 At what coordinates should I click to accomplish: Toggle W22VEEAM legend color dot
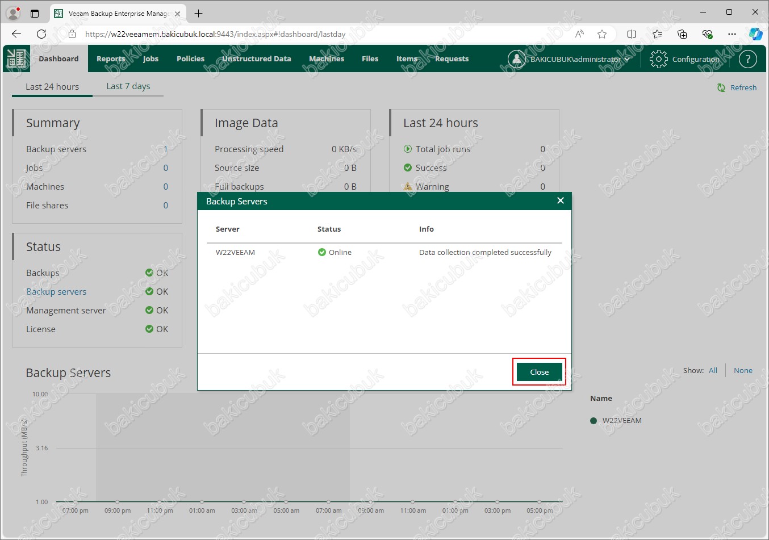click(594, 421)
